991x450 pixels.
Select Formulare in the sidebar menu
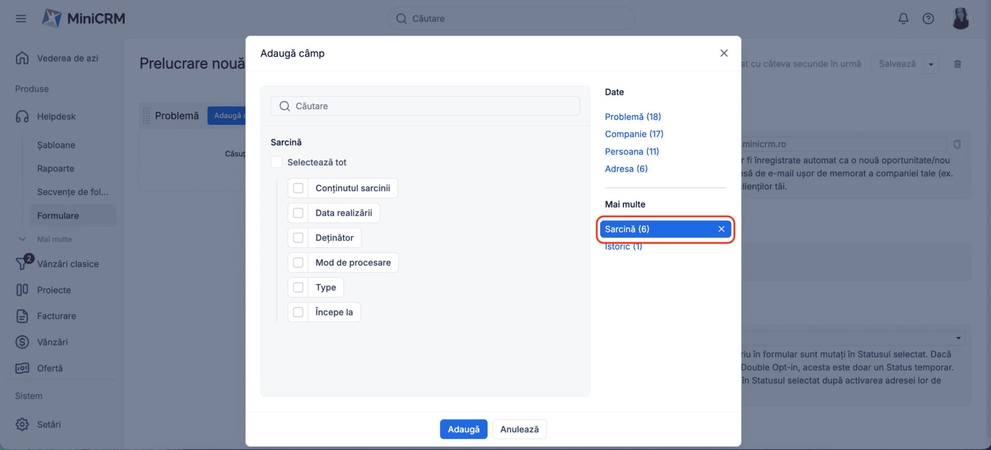click(x=58, y=216)
